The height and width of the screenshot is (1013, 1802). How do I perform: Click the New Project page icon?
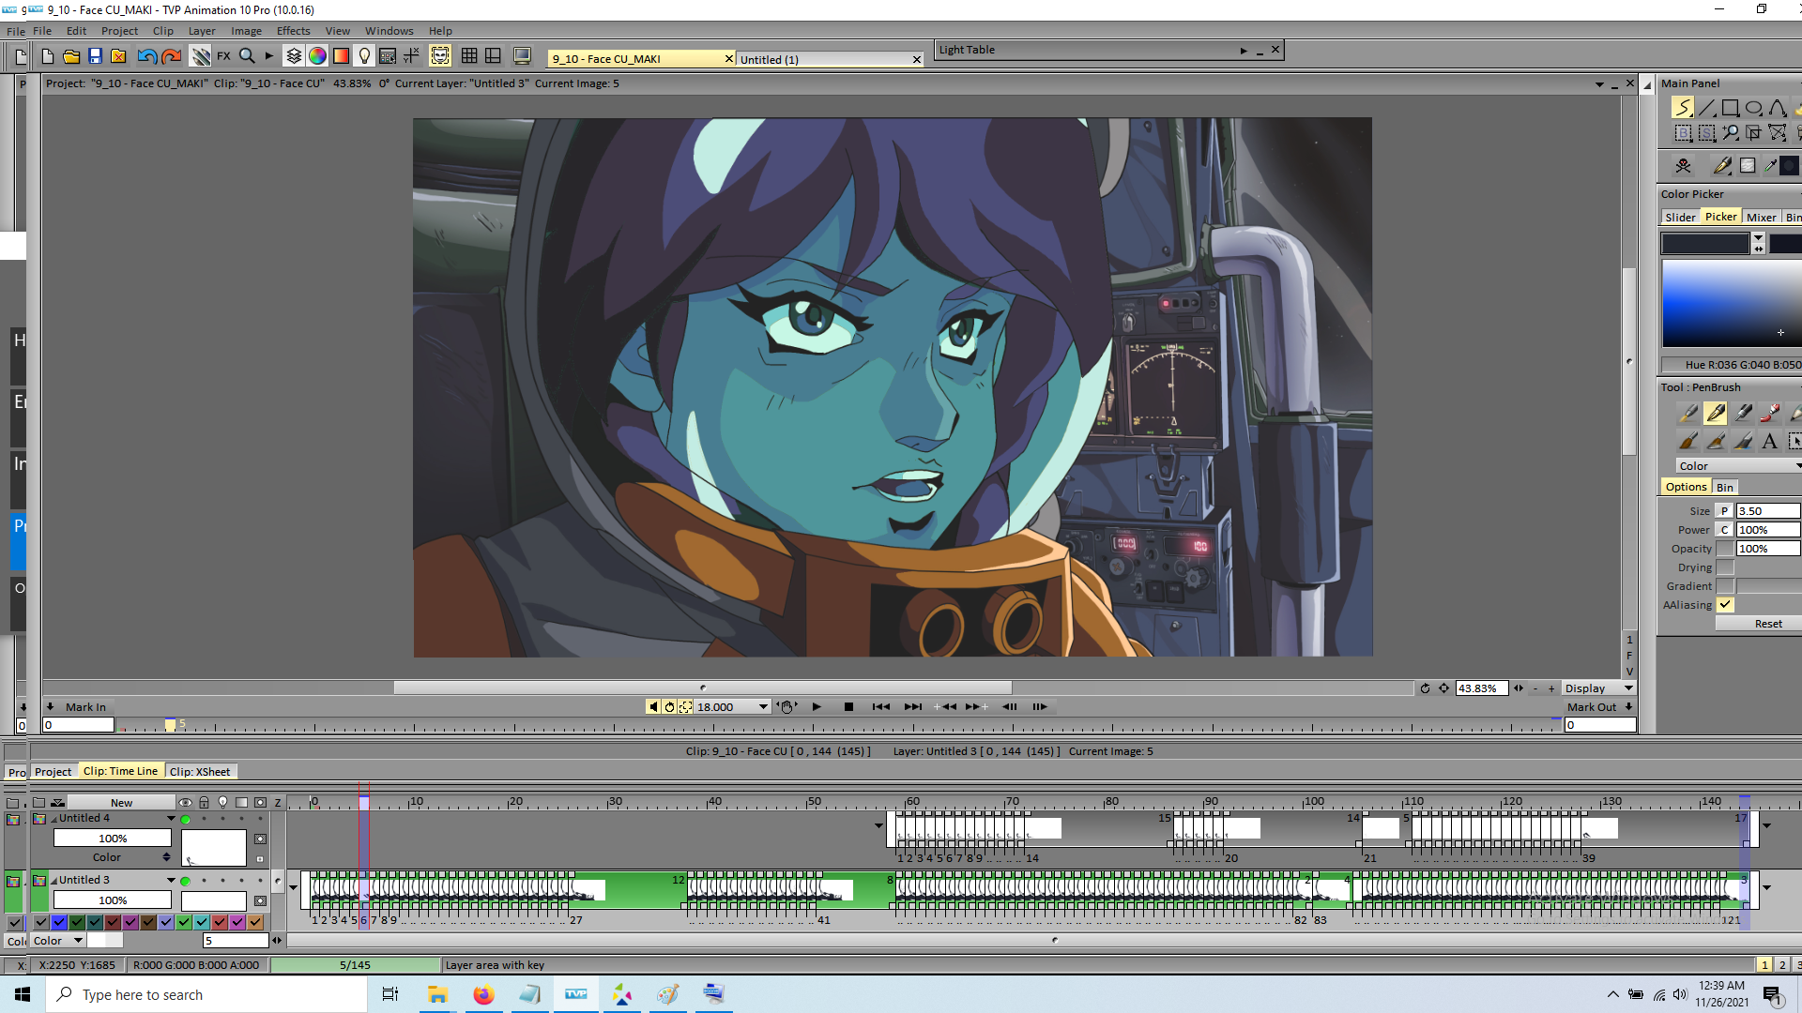47,56
